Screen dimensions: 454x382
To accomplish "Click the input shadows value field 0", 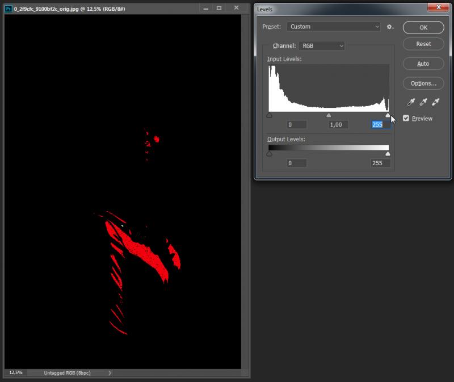I will click(x=296, y=125).
